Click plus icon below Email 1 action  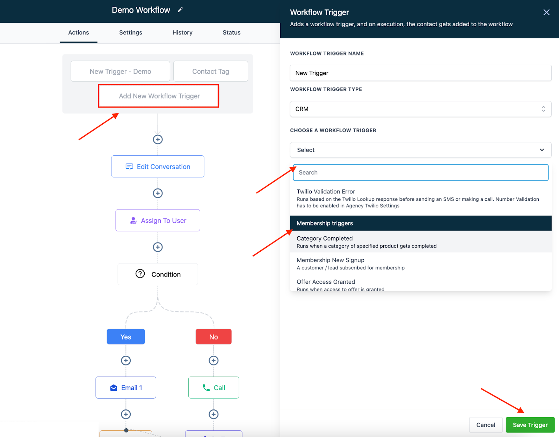click(126, 414)
